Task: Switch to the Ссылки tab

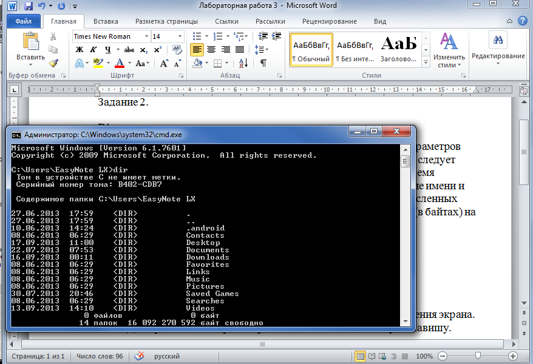Action: coord(226,21)
